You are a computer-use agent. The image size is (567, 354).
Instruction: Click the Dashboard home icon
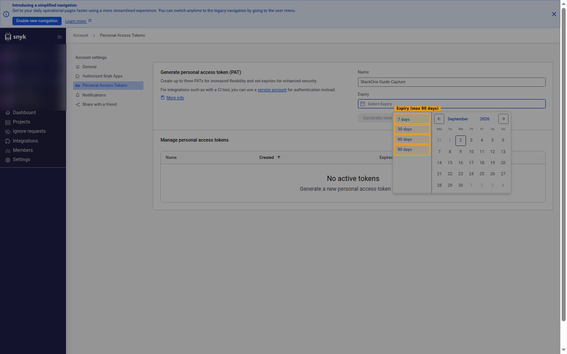click(8, 113)
